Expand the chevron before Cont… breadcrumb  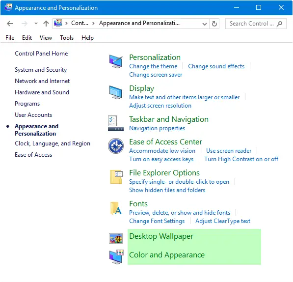(66, 24)
